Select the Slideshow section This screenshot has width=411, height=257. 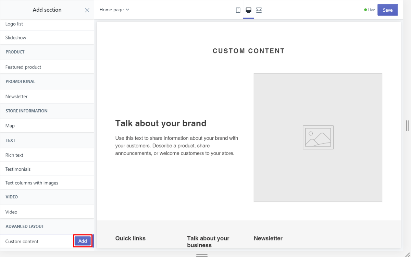click(47, 38)
